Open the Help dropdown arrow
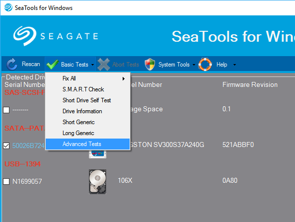 point(234,65)
